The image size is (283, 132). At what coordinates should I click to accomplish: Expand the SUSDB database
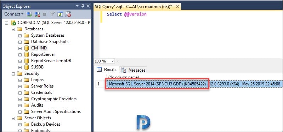tap(20, 67)
